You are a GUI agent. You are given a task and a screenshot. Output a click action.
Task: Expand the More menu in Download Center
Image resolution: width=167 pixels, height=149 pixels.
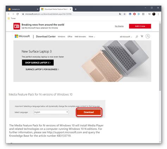(92, 37)
